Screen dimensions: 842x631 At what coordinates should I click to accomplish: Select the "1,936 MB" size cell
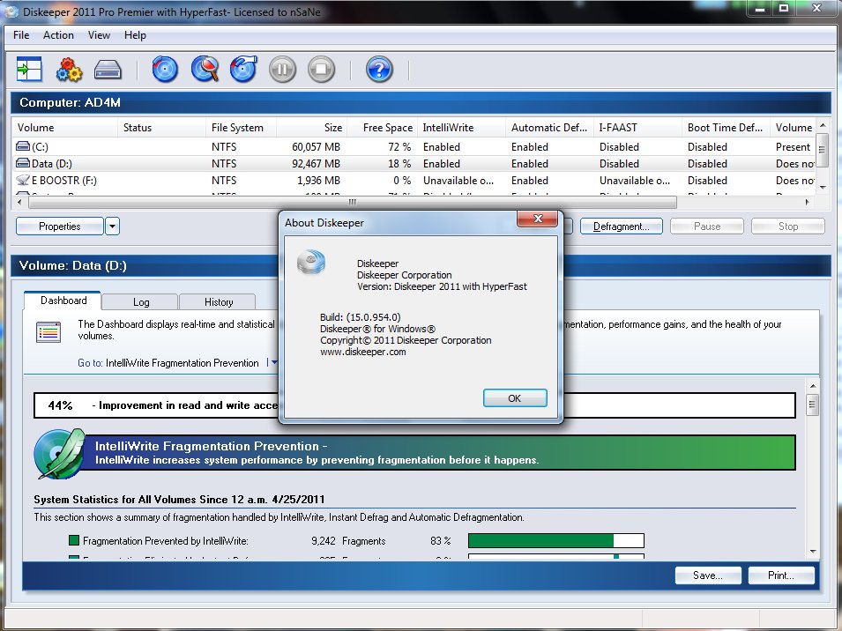[x=319, y=181]
